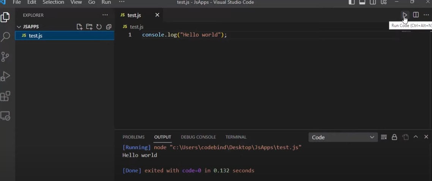Image resolution: width=432 pixels, height=181 pixels.
Task: Collapse the JSAPPS folder section
Action: [19, 27]
